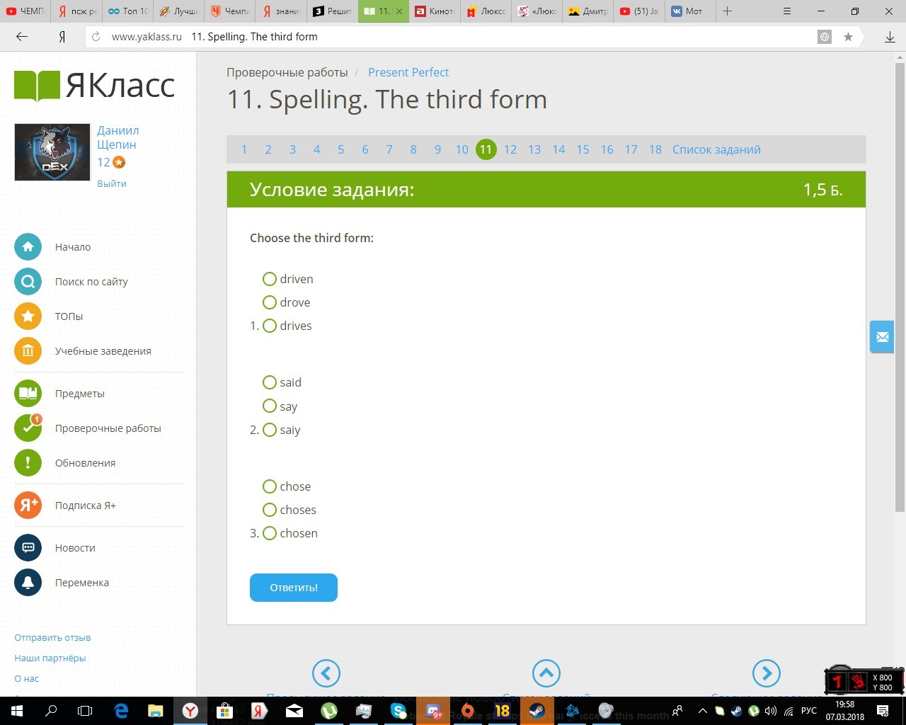
Task: Click the up arrow to task list
Action: tap(546, 673)
